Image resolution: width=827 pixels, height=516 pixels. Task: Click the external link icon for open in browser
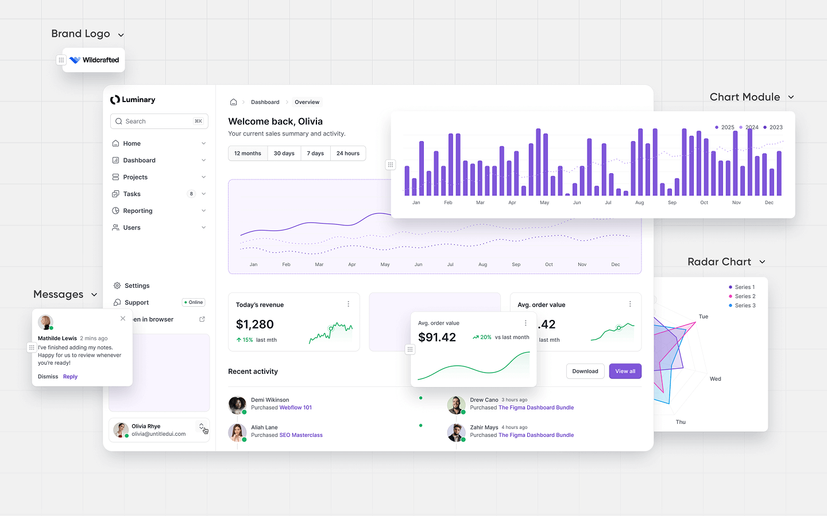(x=202, y=319)
